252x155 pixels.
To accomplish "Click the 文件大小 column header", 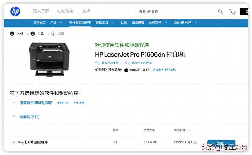I will [x=149, y=130].
